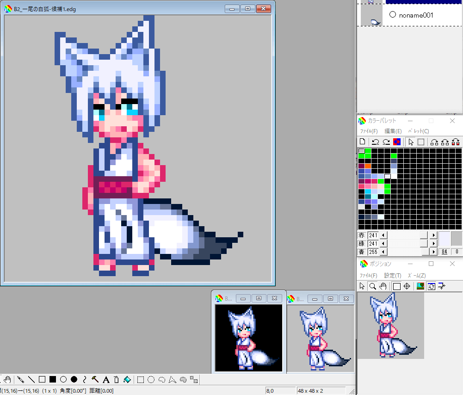Select the curve tool
Viewport: 463px width, 395px height.
(85, 380)
